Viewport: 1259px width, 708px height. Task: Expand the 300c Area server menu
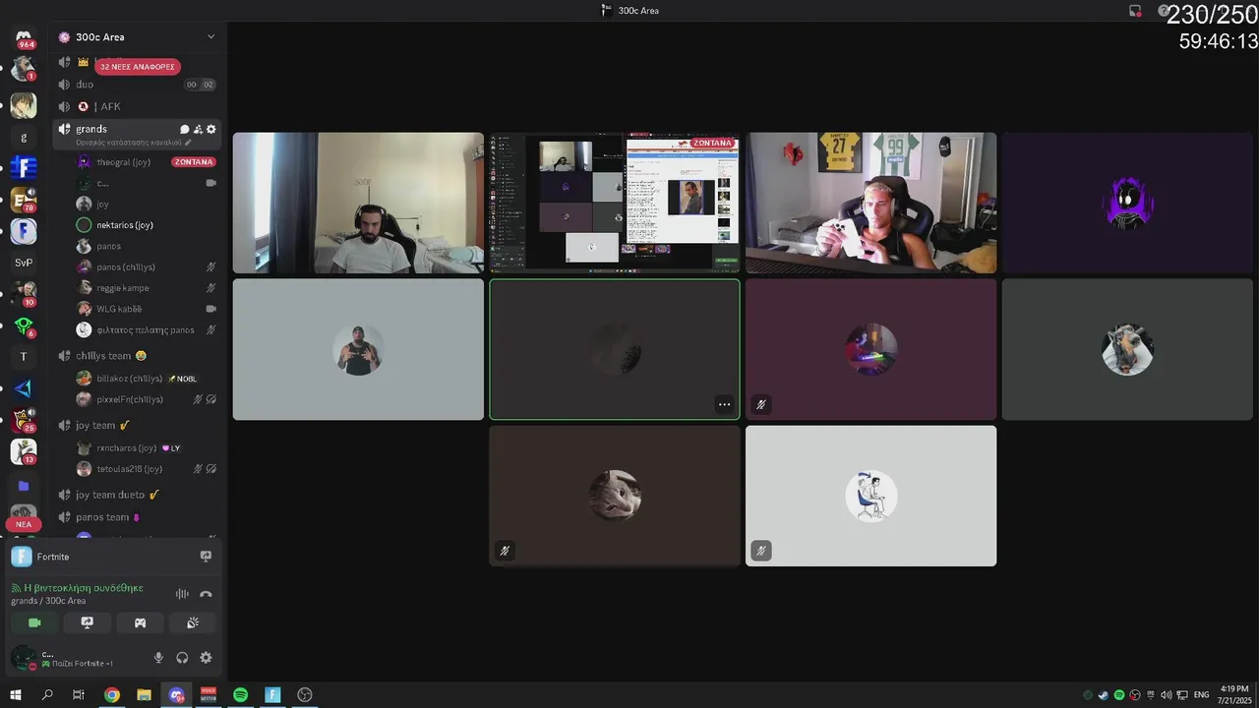point(210,36)
